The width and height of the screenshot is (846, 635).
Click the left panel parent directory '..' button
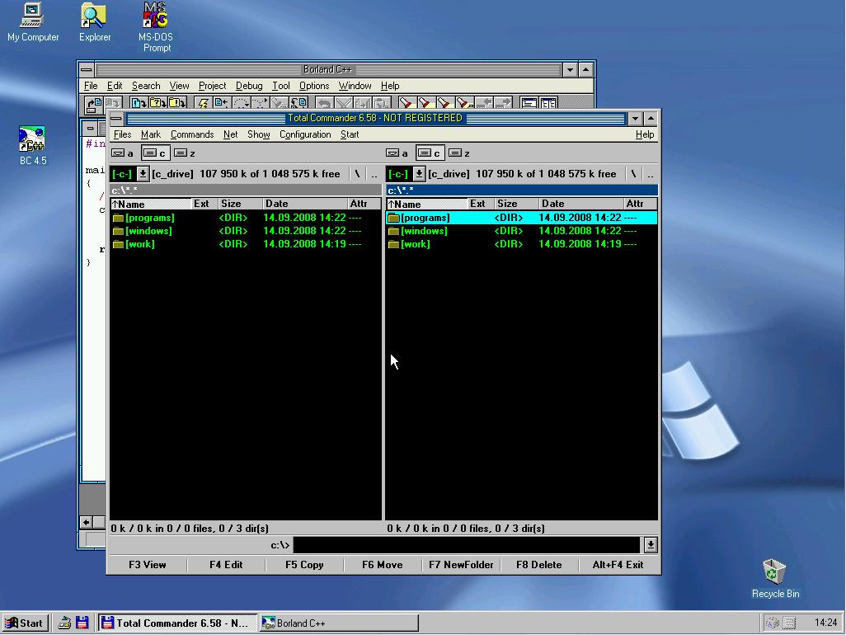click(374, 174)
